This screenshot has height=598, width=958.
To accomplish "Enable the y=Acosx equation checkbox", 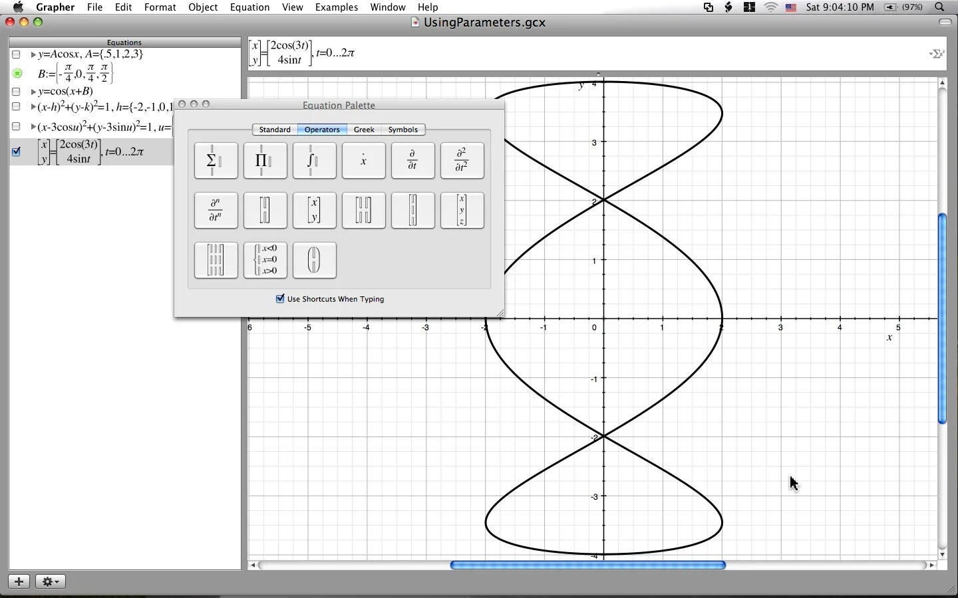I will point(16,54).
